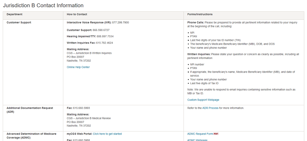Click the Additional Documentation Request (ADR) label
The height and width of the screenshot is (141, 307).
[x=30, y=110]
